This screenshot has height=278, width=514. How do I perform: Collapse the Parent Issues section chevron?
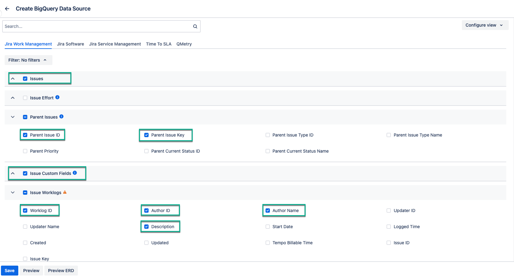tap(13, 117)
